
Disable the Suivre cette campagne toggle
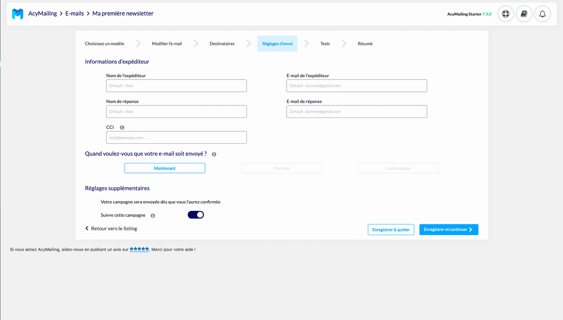pos(195,215)
